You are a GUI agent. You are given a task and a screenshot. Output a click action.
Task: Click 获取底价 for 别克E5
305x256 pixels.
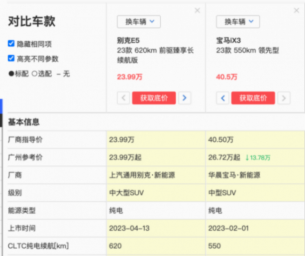[154, 98]
